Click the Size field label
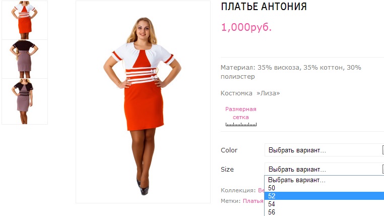The width and height of the screenshot is (384, 216). (227, 169)
